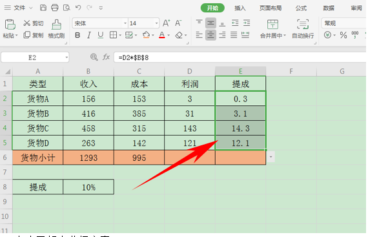The width and height of the screenshot is (368, 237).
Task: Apply the red font color A
Action: 161,36
